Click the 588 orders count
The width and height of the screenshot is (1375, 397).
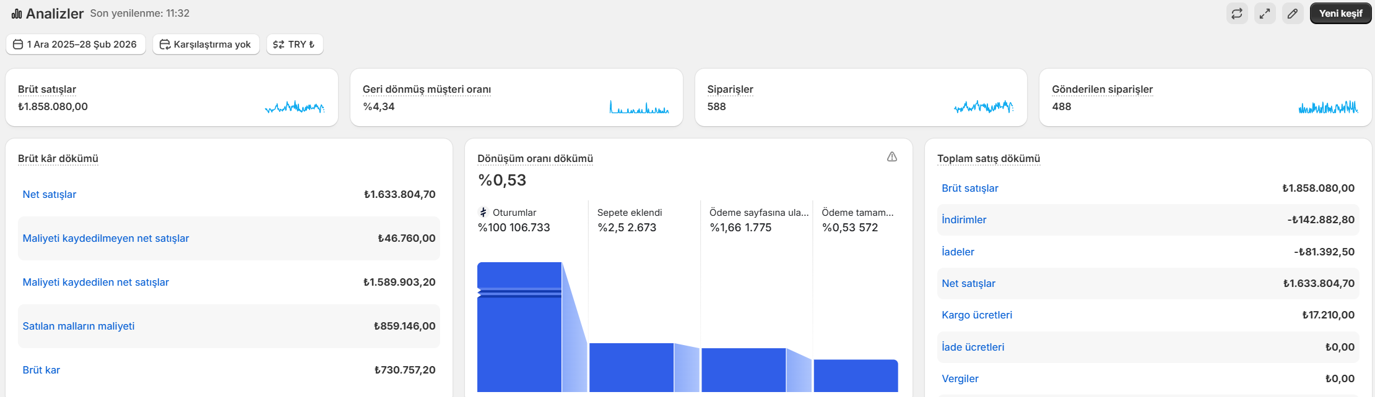point(716,106)
